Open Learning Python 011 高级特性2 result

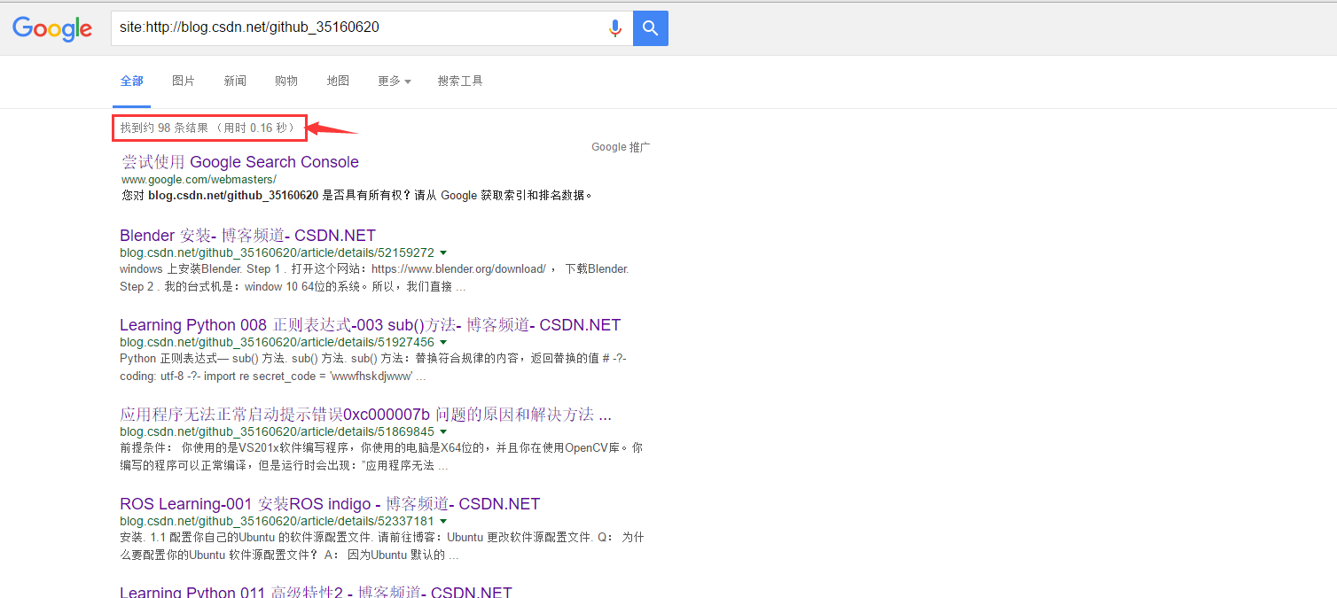coord(316,591)
